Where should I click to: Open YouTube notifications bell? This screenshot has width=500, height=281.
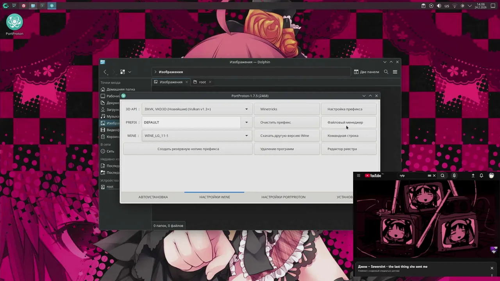482,176
